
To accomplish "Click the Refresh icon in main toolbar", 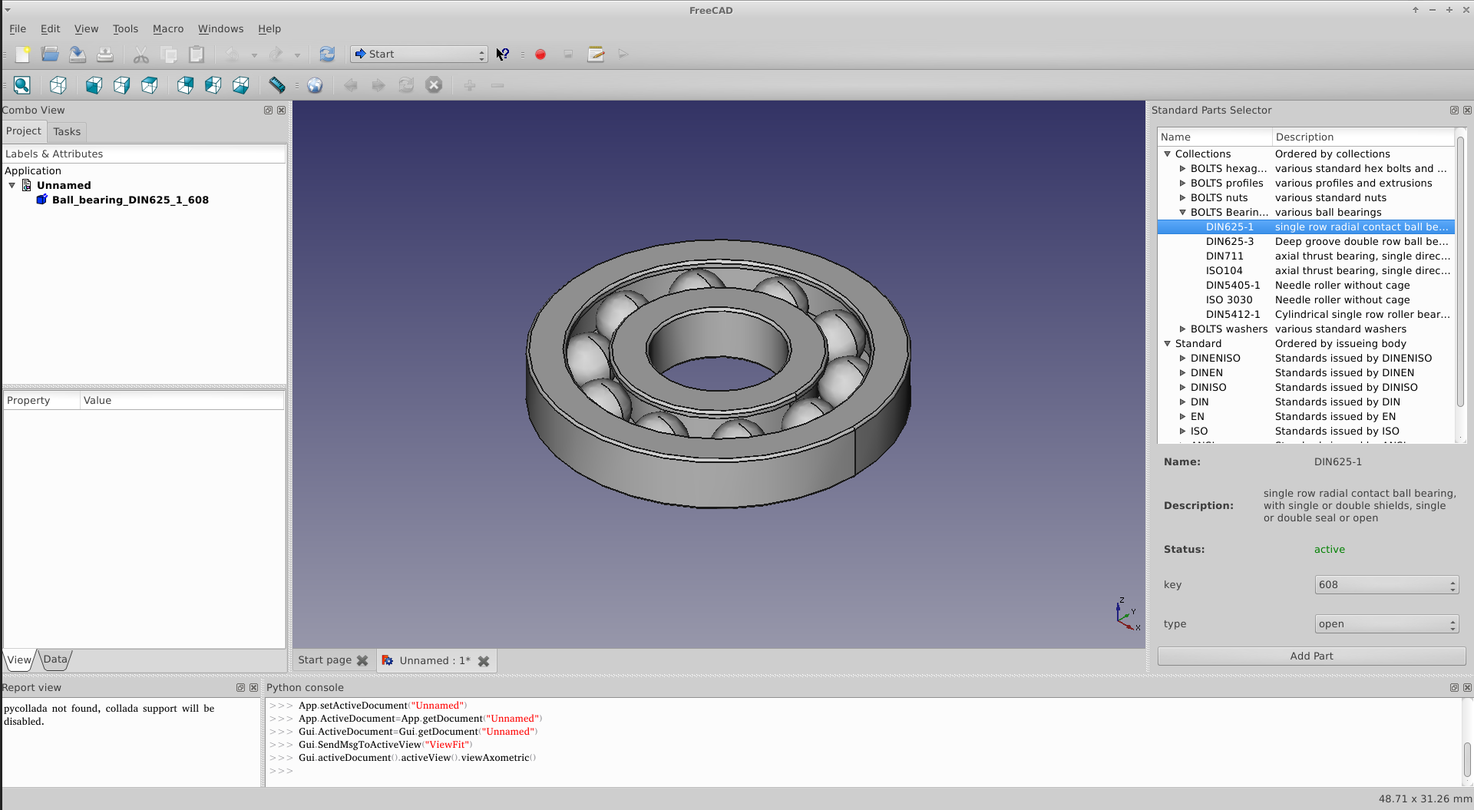I will tap(327, 55).
